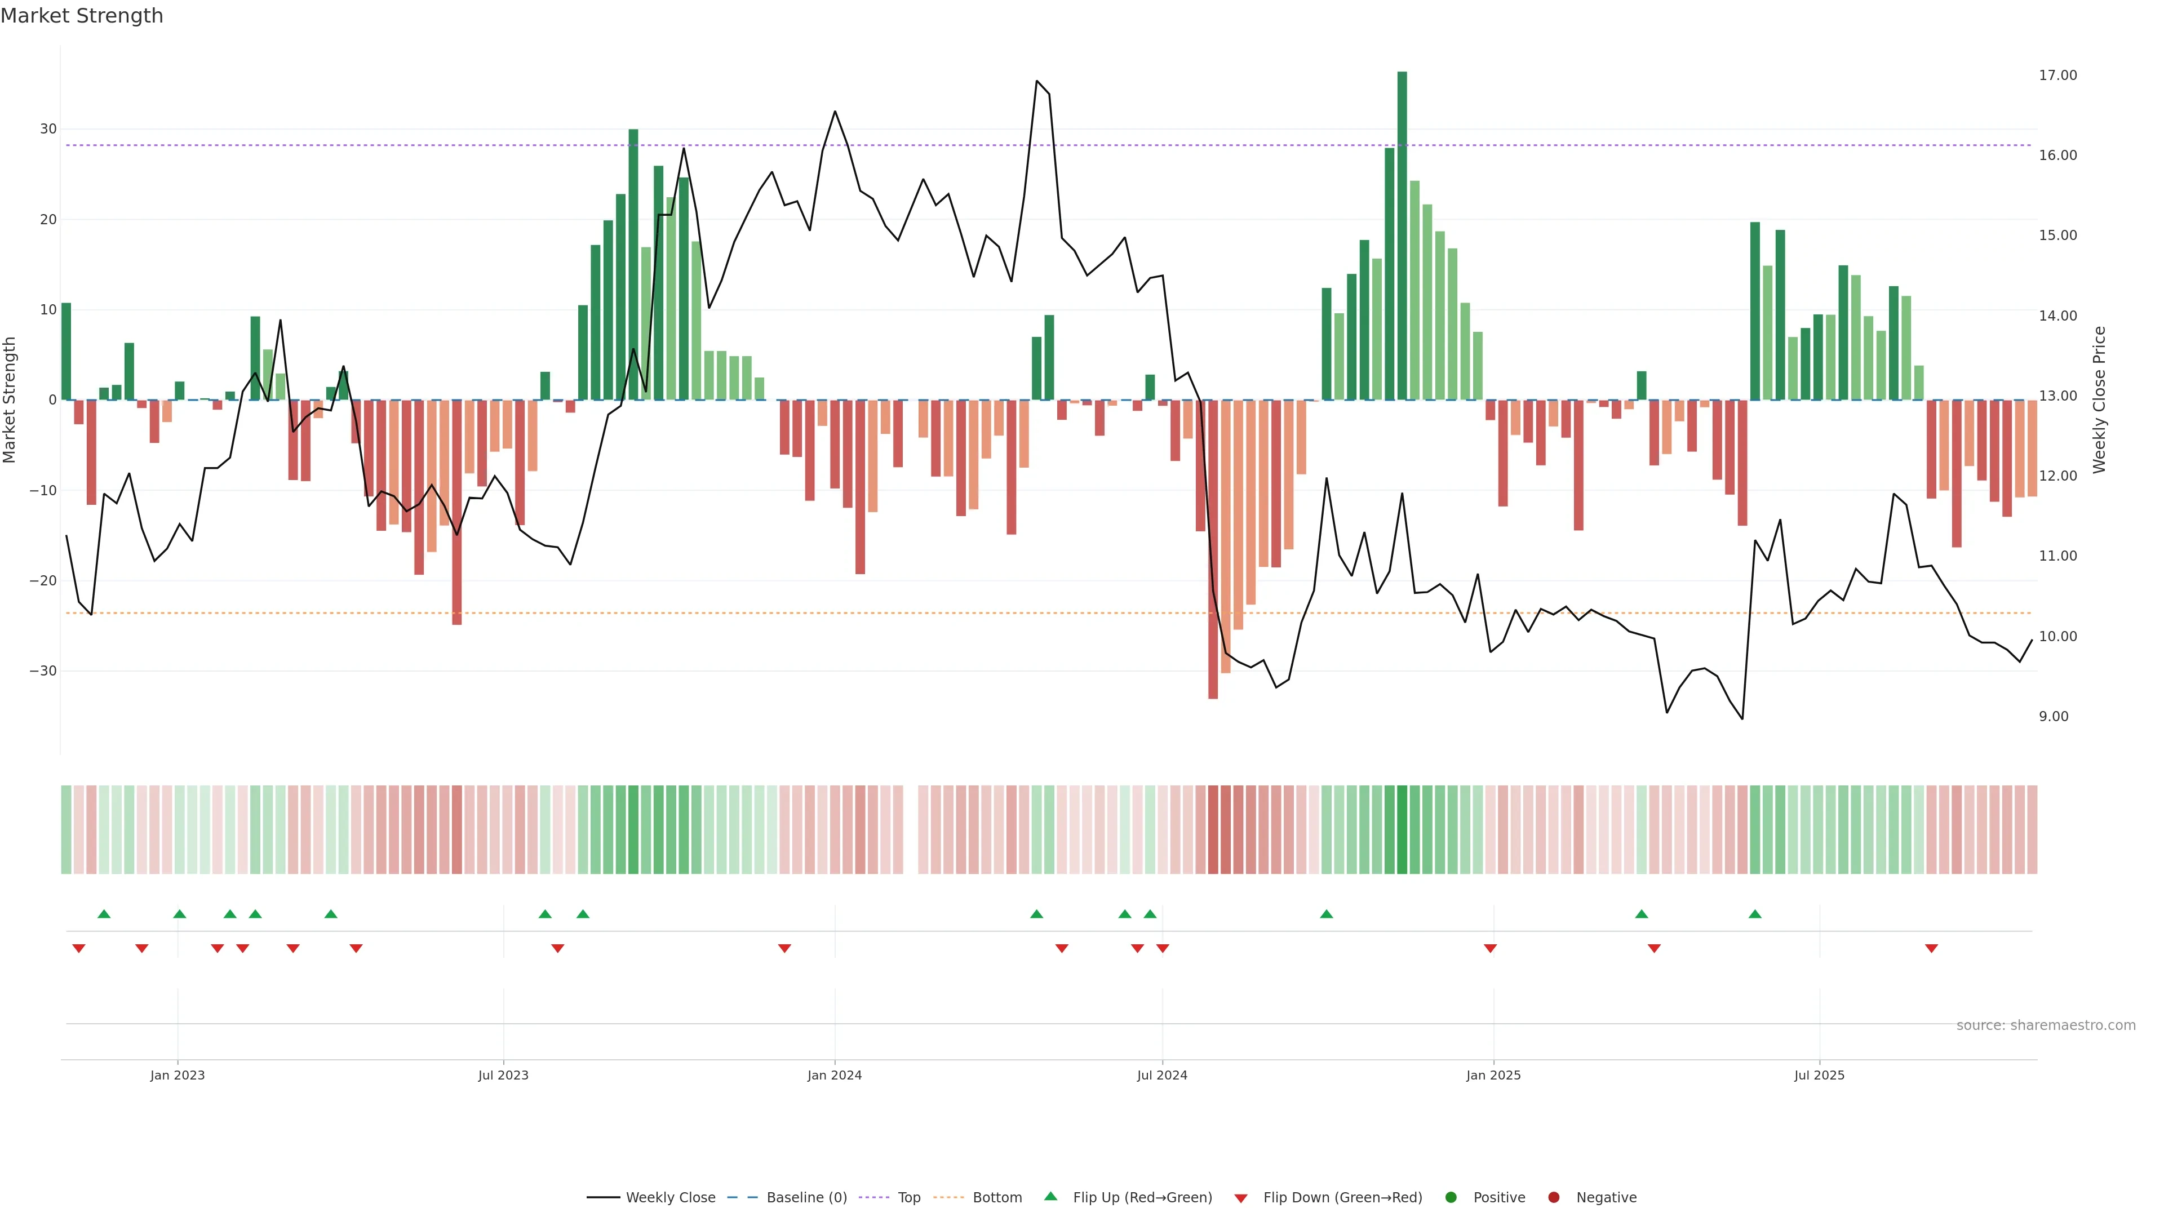The width and height of the screenshot is (2164, 1217).
Task: Click the source: sharemaestro.com text
Action: [x=2046, y=1025]
